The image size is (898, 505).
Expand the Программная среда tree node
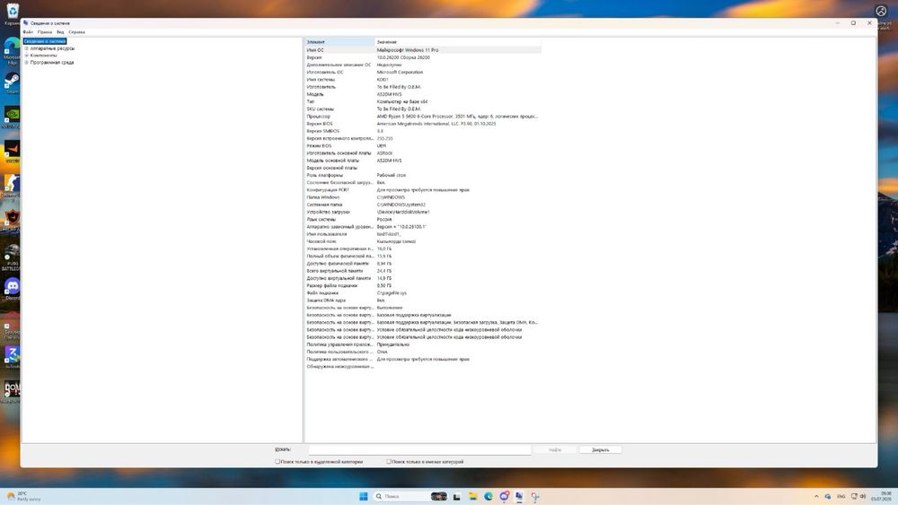tap(26, 62)
